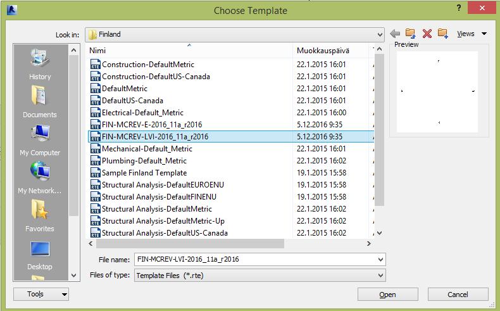Open the My Computer places shortcut
Viewport: 500px width, 311px height.
[40, 141]
